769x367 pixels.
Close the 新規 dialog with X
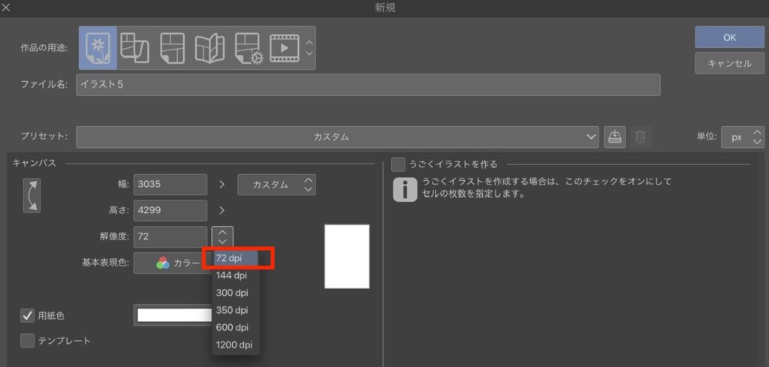coord(6,8)
